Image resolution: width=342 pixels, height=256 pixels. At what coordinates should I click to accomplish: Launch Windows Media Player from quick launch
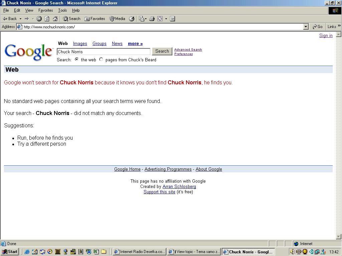(50, 252)
